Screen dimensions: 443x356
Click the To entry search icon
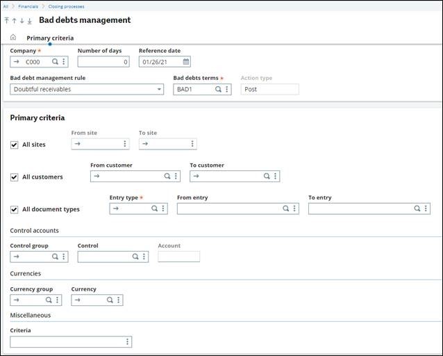pyautogui.click(x=417, y=209)
